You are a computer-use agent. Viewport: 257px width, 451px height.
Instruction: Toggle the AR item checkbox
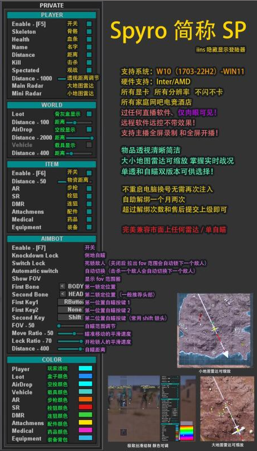89,189
